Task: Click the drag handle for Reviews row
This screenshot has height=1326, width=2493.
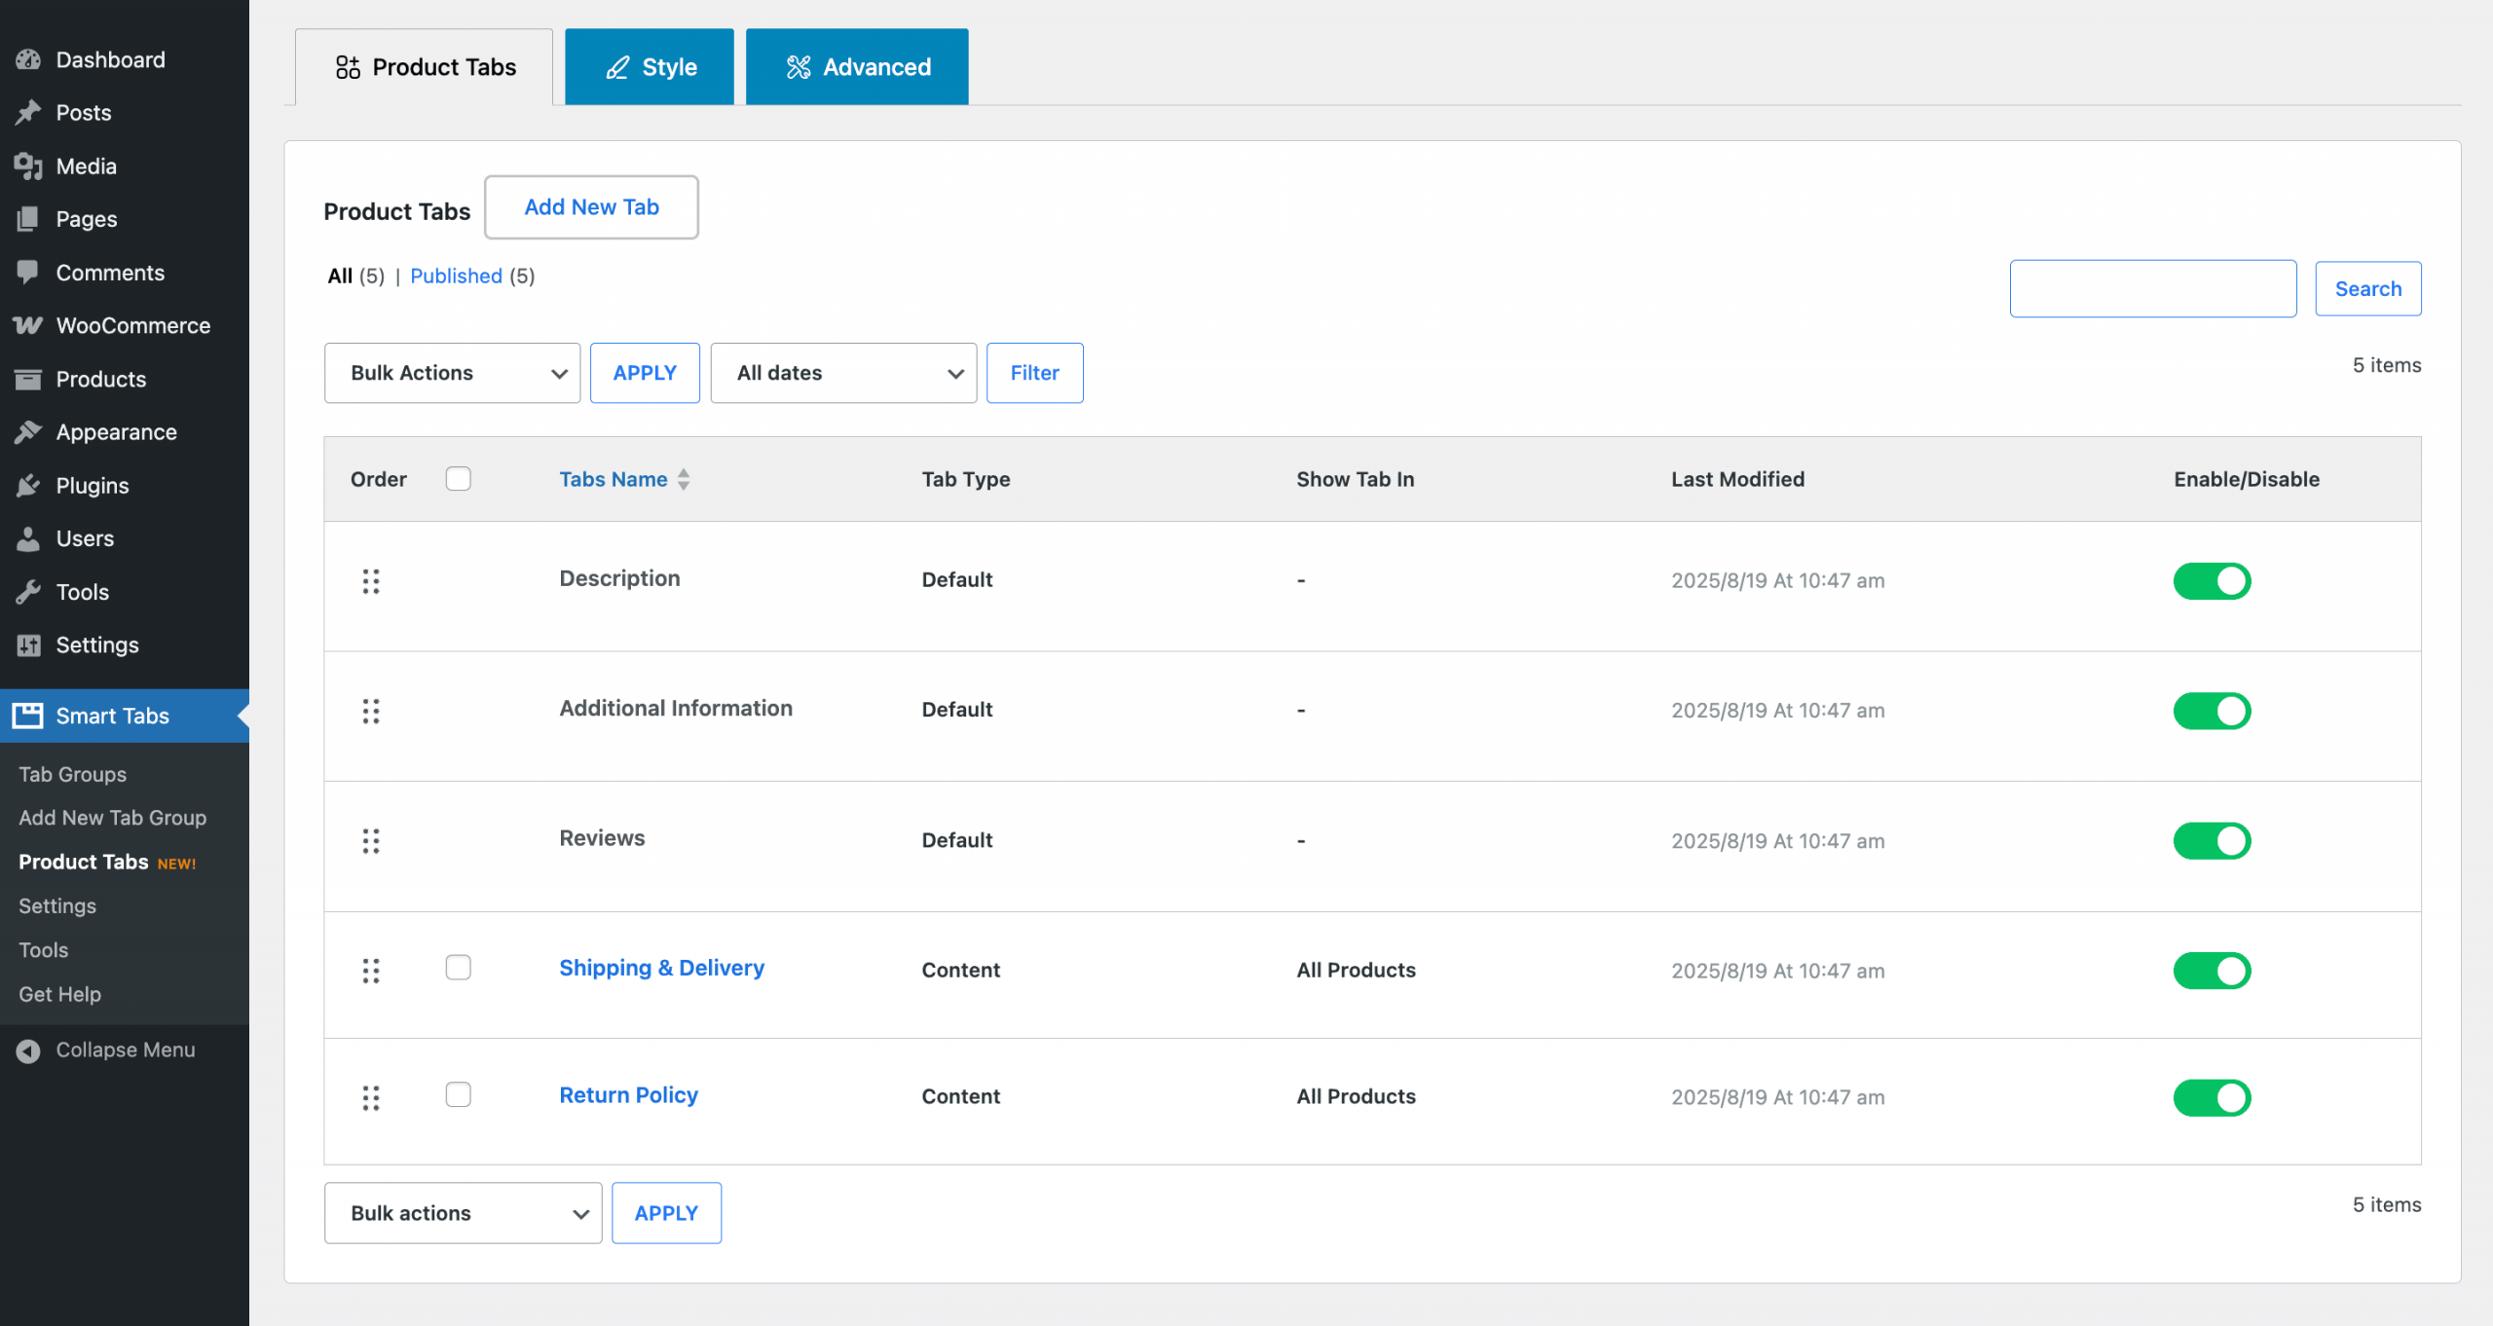Action: 371,841
